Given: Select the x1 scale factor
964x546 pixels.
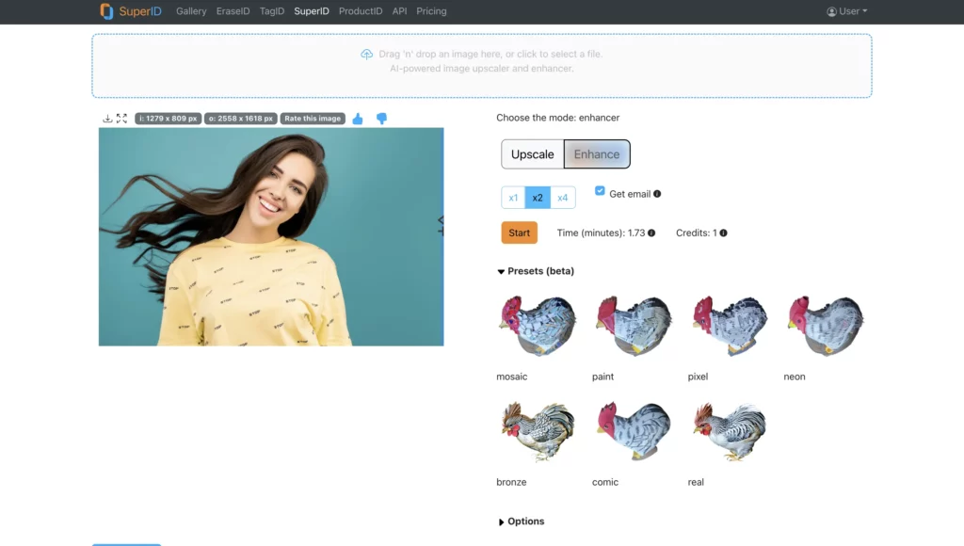Looking at the screenshot, I should [513, 198].
